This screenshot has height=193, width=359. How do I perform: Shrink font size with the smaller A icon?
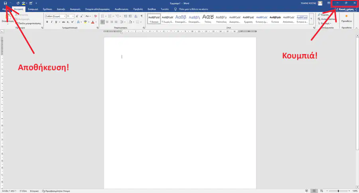81,16
